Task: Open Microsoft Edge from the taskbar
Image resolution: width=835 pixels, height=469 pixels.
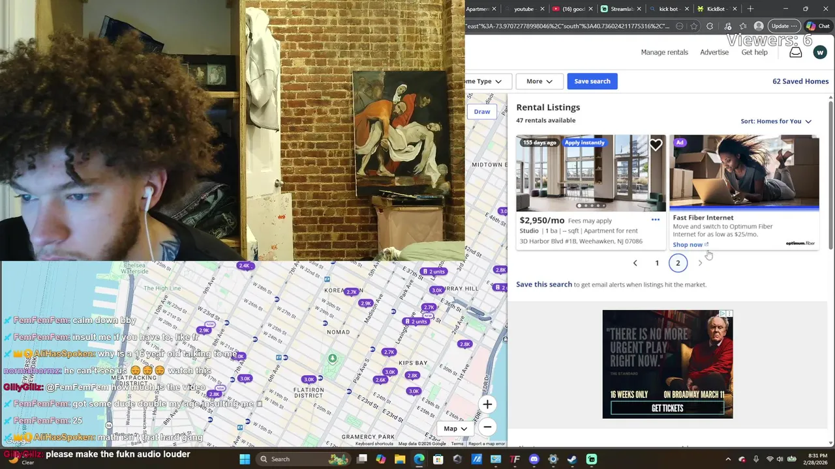Action: tap(419, 459)
